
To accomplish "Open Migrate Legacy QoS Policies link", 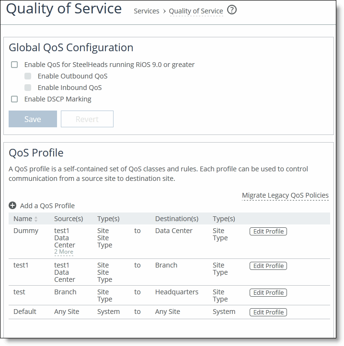I will coord(285,195).
